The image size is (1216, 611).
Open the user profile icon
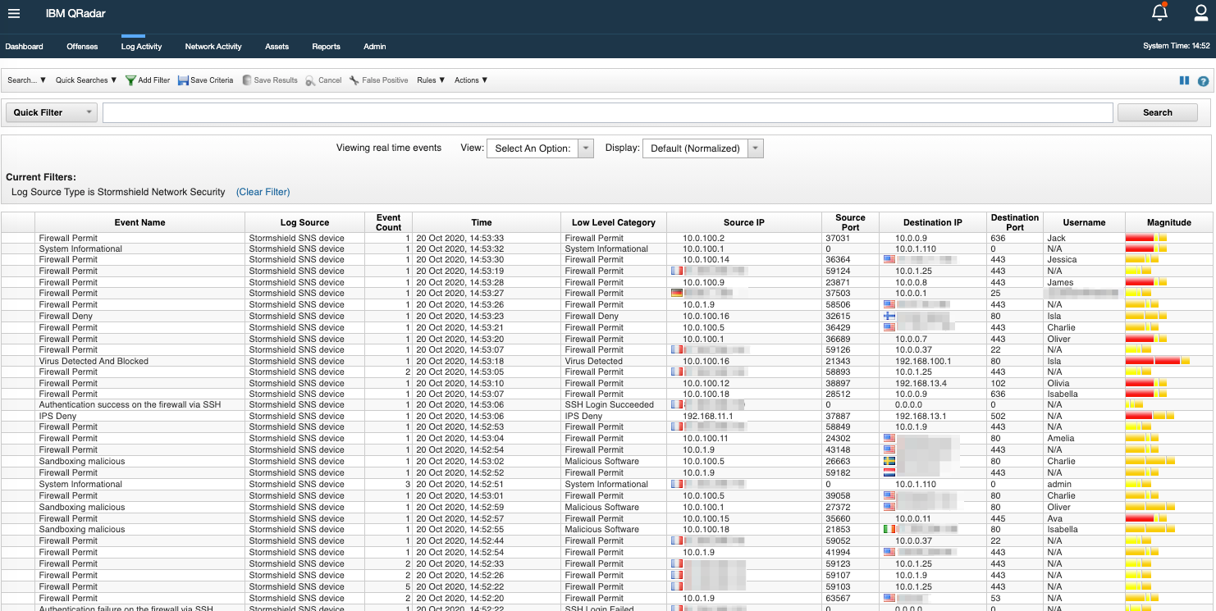(x=1200, y=13)
